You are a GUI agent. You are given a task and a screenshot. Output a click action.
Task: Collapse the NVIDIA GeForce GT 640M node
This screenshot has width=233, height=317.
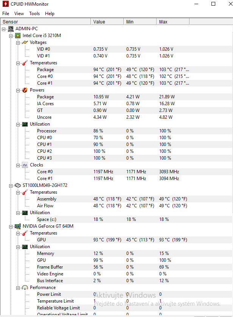(11, 226)
